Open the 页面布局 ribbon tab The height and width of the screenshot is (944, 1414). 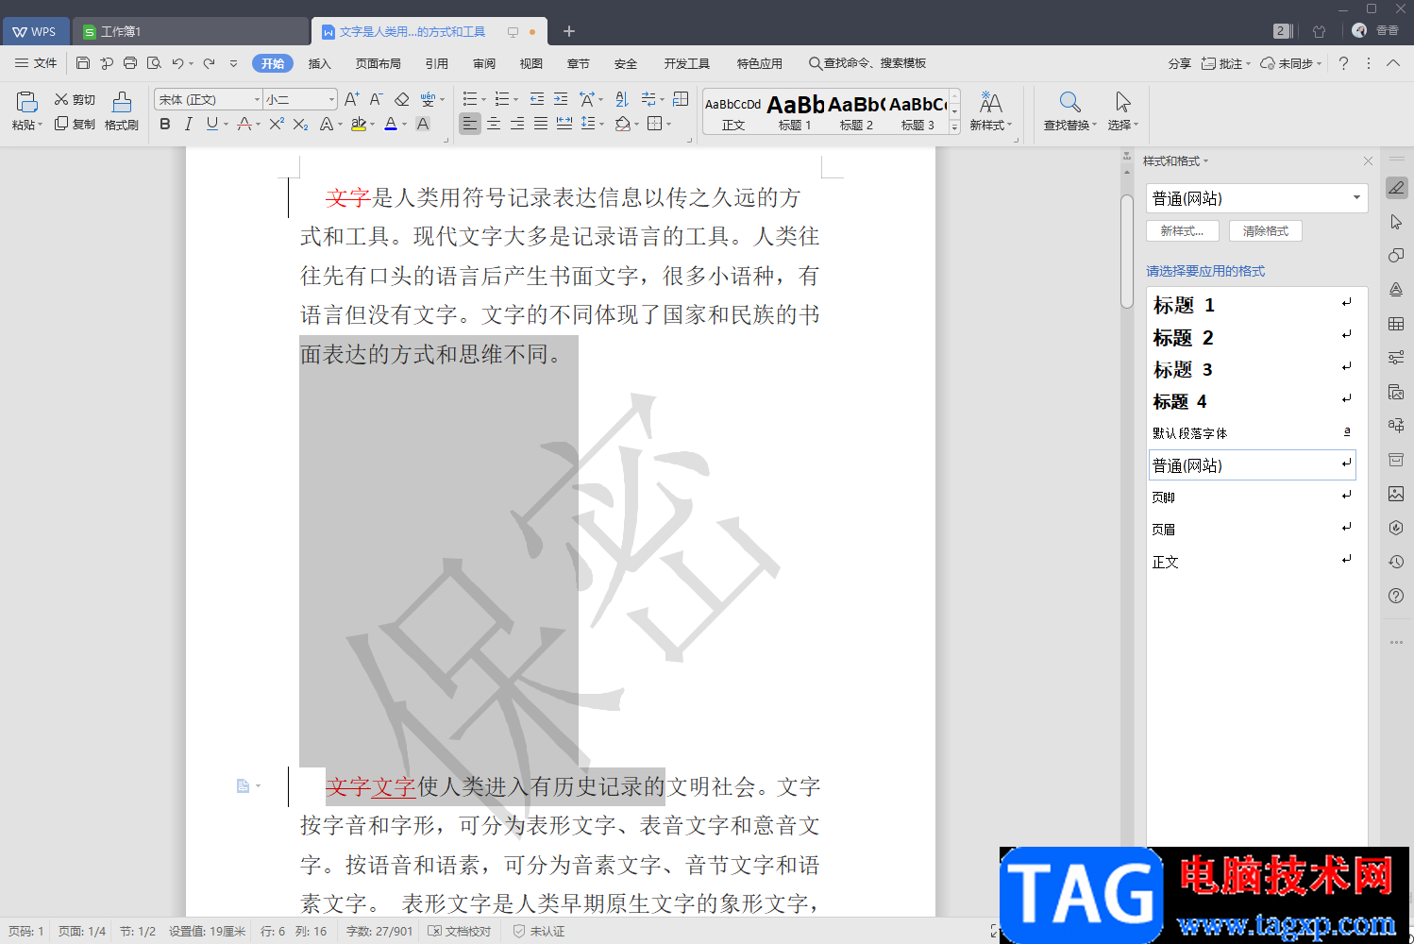coord(378,63)
